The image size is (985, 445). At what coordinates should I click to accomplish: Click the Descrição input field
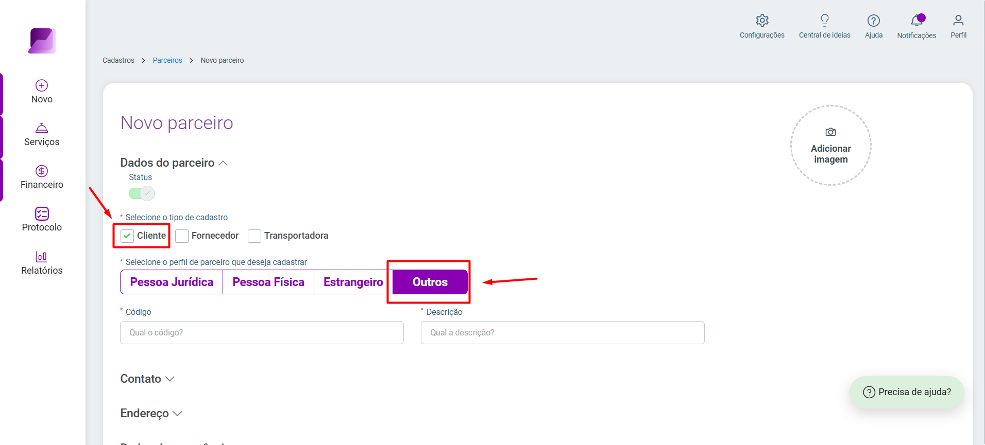pyautogui.click(x=563, y=333)
